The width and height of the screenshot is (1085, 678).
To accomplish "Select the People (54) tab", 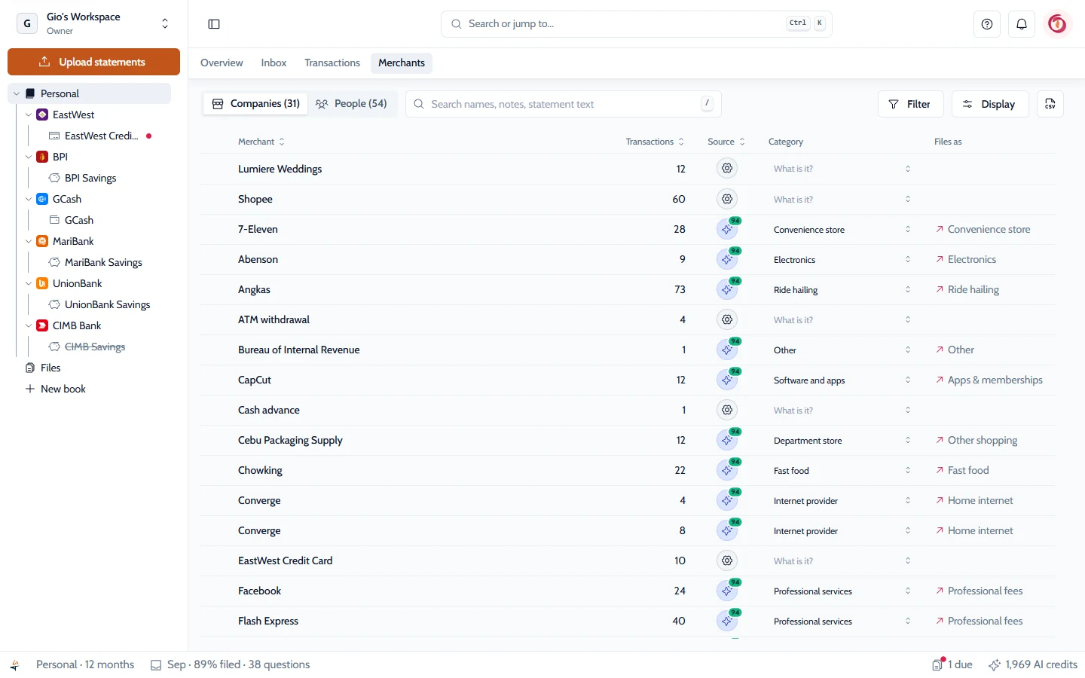I will pyautogui.click(x=351, y=104).
